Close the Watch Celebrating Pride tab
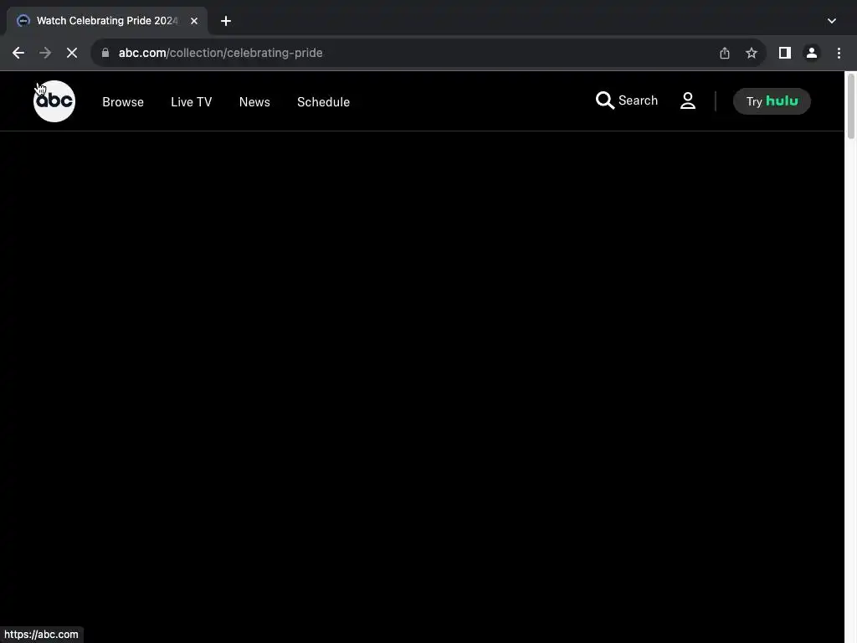Image resolution: width=857 pixels, height=643 pixels. [194, 21]
